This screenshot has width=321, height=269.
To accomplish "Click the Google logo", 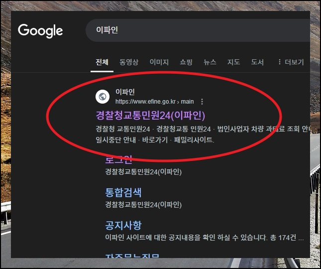I will 40,31.
